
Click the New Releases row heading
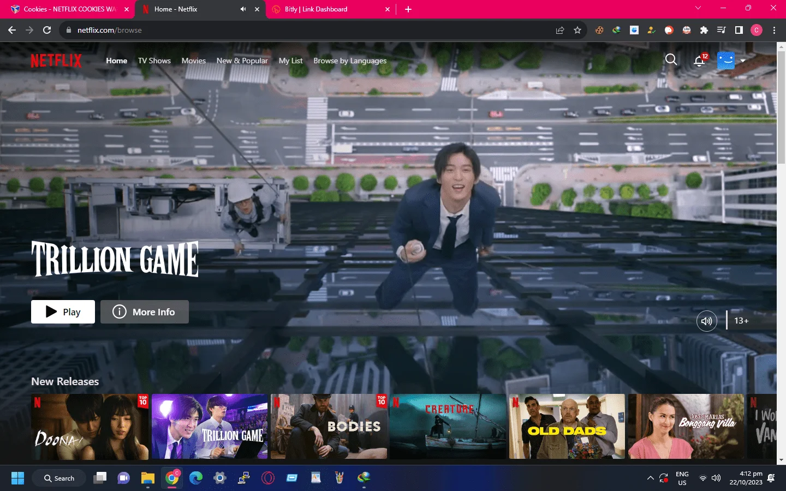[65, 381]
